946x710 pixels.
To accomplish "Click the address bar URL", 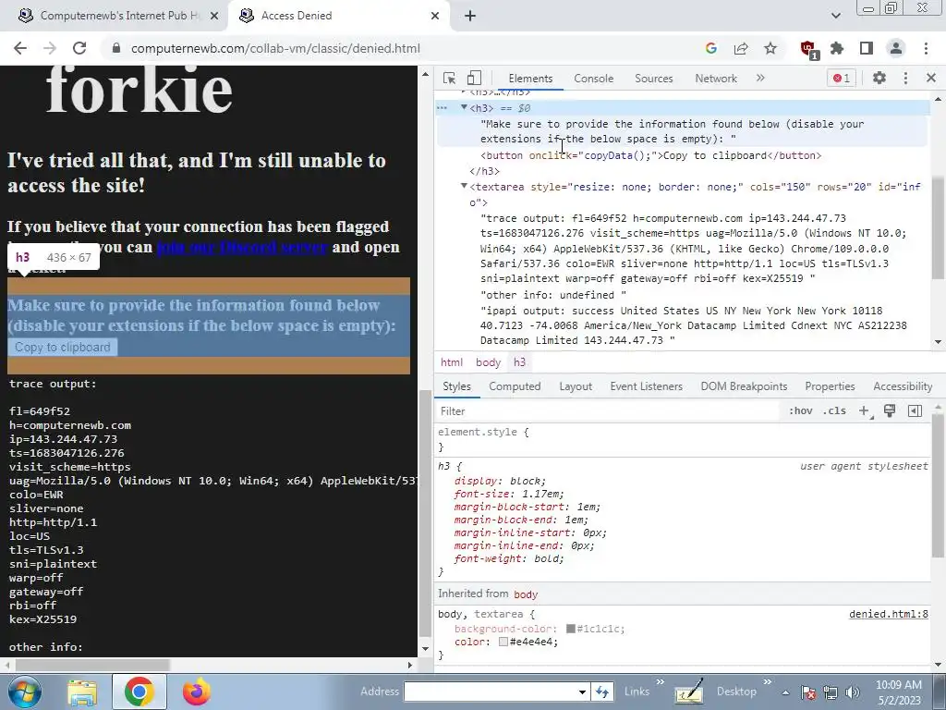I will point(275,48).
